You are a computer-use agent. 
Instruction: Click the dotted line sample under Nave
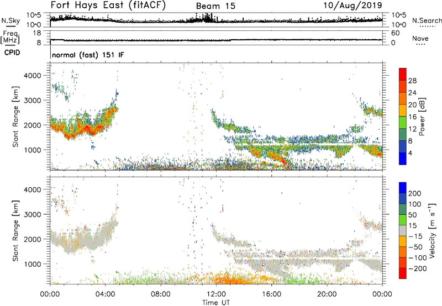[x=421, y=44]
